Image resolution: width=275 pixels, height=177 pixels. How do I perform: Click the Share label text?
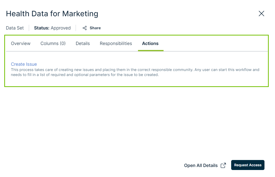[x=95, y=28]
